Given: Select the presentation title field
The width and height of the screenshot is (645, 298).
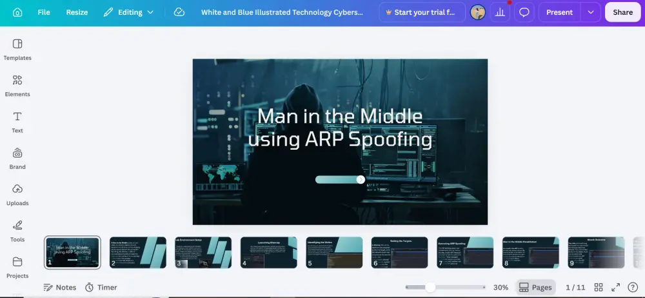Looking at the screenshot, I should pos(282,12).
